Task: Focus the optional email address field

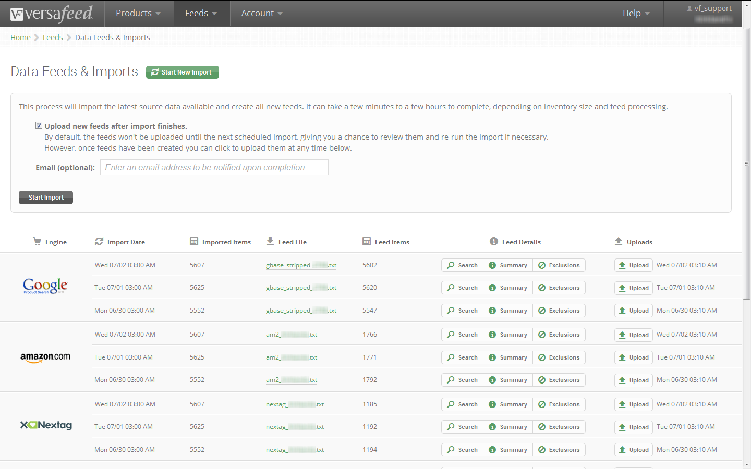Action: coord(214,167)
